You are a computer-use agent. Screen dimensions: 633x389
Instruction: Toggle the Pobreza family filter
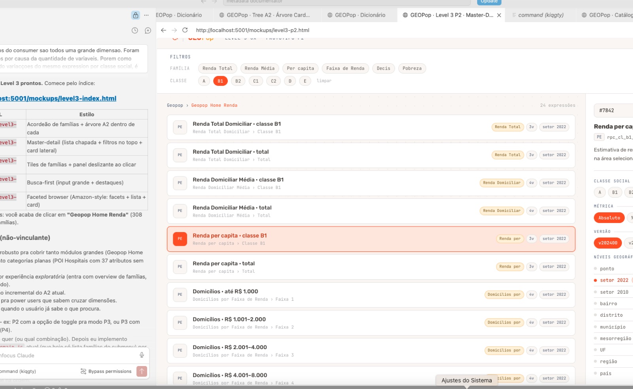[412, 68]
